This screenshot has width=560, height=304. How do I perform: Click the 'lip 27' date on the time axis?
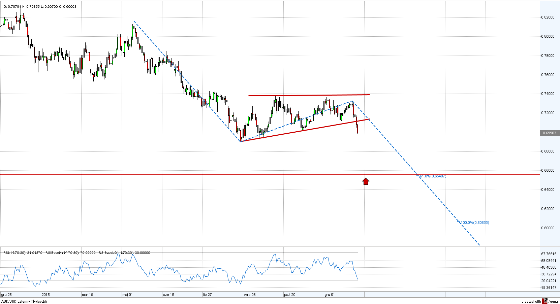tap(208, 295)
